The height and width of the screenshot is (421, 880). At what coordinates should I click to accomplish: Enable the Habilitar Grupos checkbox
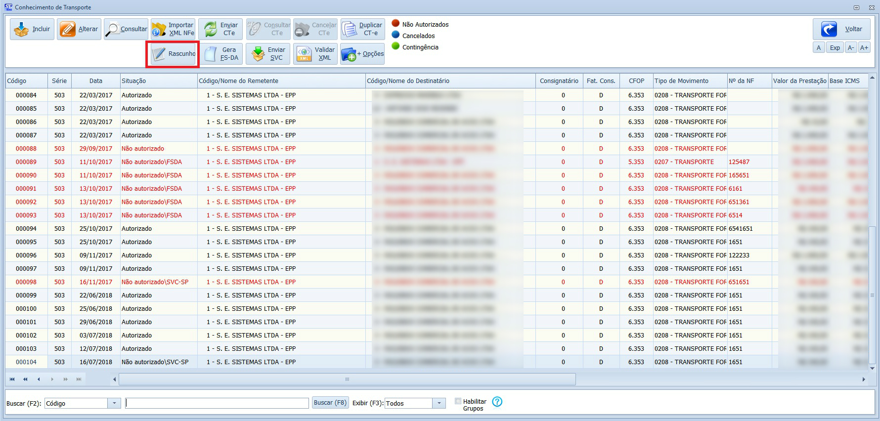click(x=458, y=401)
